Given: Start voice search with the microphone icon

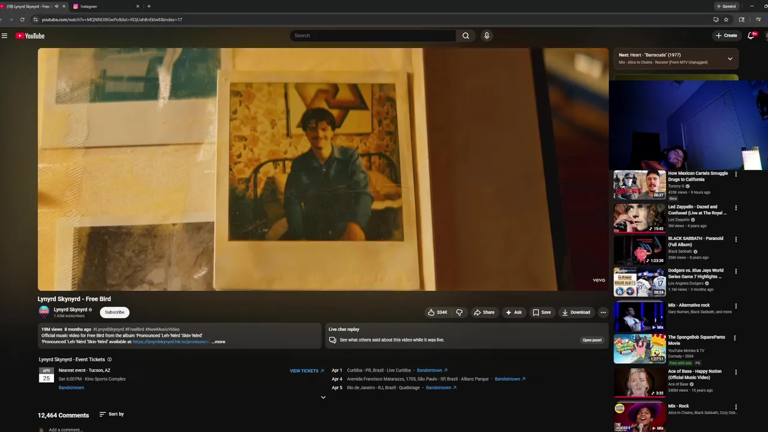Looking at the screenshot, I should [x=487, y=35].
